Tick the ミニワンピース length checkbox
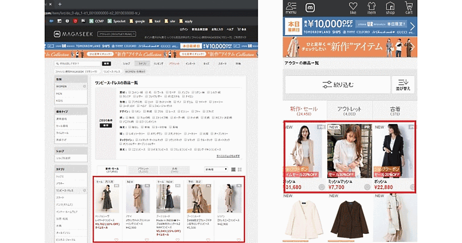 click(129, 149)
